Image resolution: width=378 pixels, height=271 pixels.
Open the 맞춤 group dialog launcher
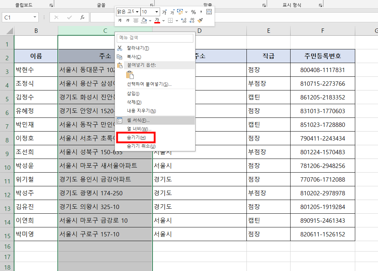264,5
